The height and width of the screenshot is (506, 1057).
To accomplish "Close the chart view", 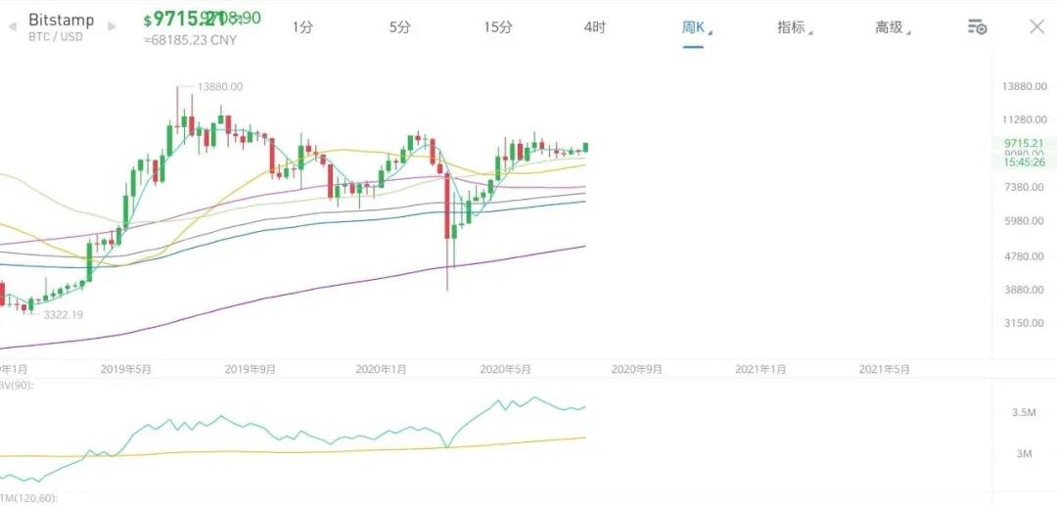I will pos(1036,26).
